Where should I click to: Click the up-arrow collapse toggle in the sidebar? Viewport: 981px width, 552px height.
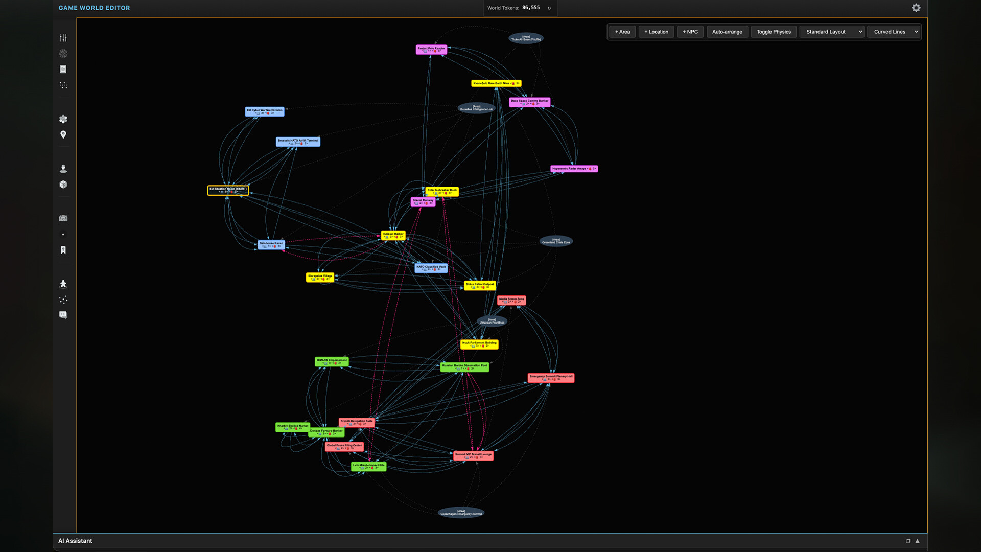[63, 234]
